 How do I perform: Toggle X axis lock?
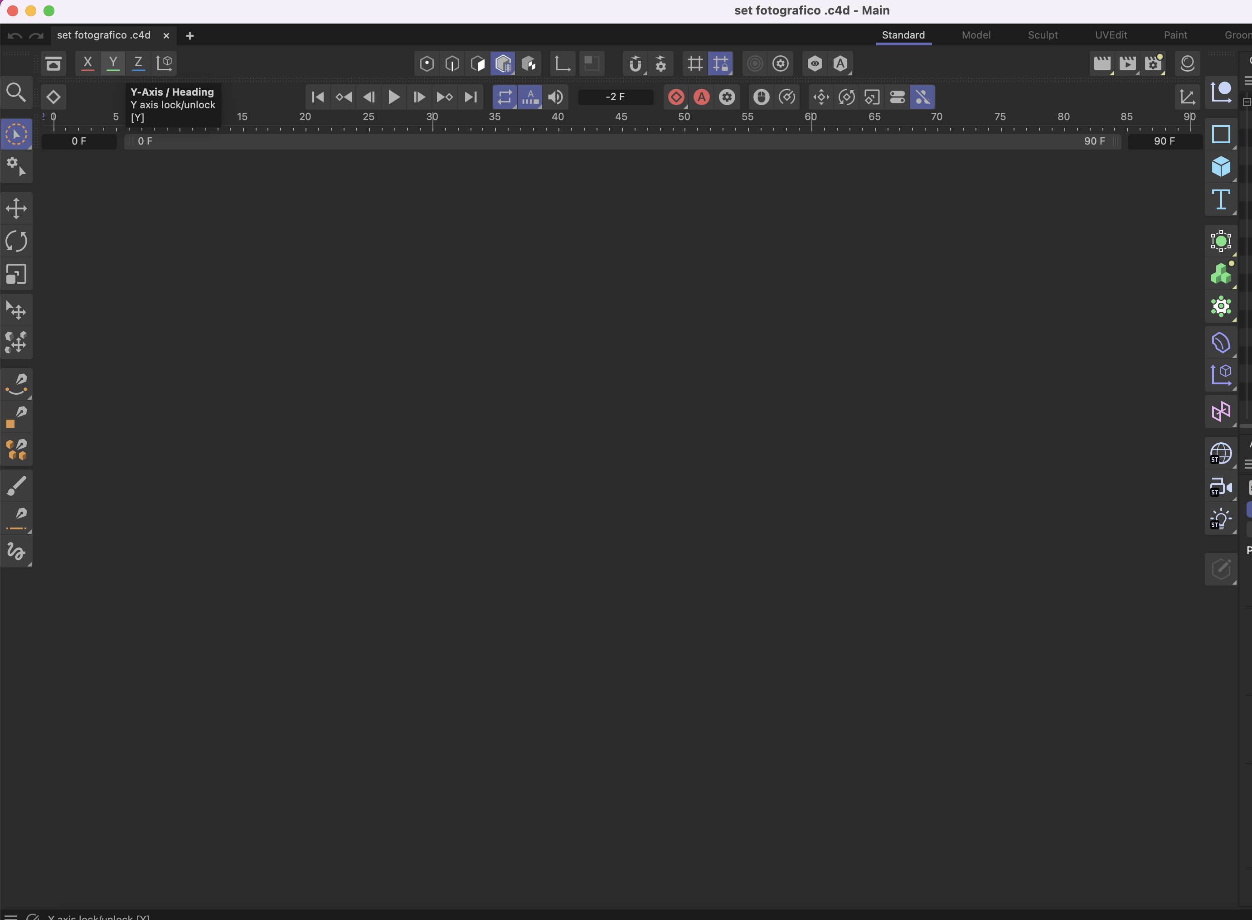tap(87, 63)
